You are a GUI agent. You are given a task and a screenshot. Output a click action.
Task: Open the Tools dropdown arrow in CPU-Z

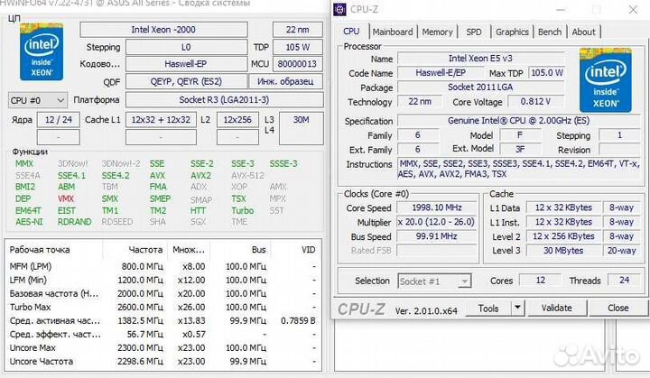[x=517, y=308]
